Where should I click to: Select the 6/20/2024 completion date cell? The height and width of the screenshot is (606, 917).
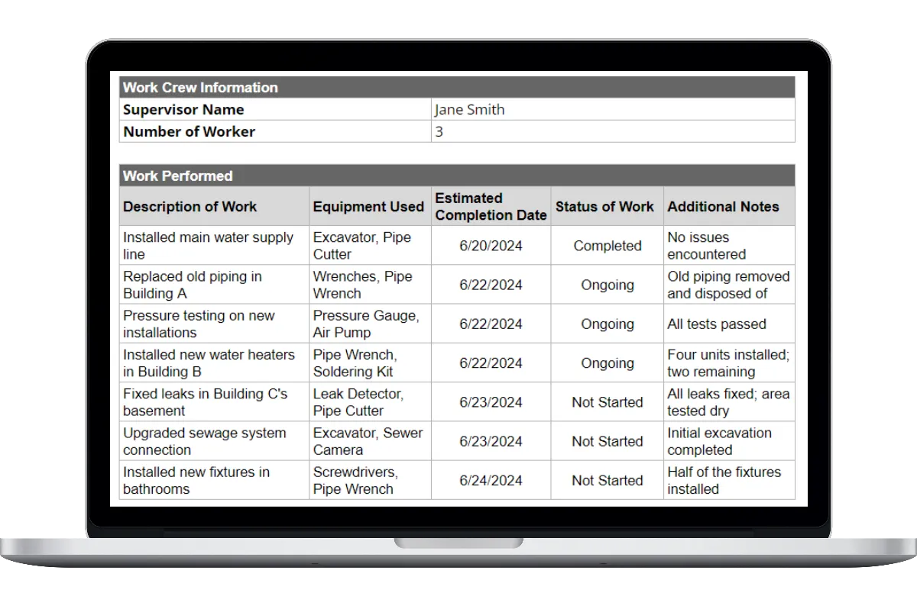click(491, 246)
